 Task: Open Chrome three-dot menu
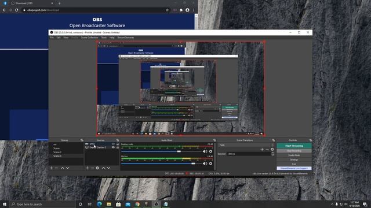coord(194,10)
